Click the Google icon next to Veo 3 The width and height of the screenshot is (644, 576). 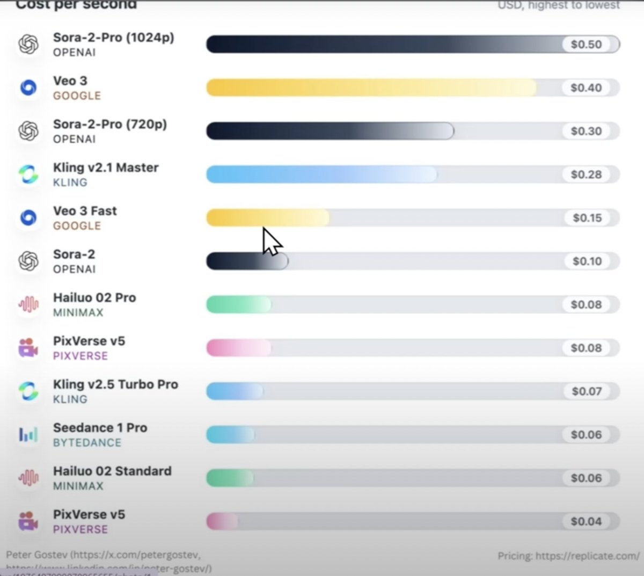coord(28,88)
